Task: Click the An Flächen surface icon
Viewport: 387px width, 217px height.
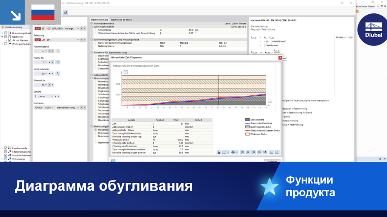Action: (x=14, y=40)
